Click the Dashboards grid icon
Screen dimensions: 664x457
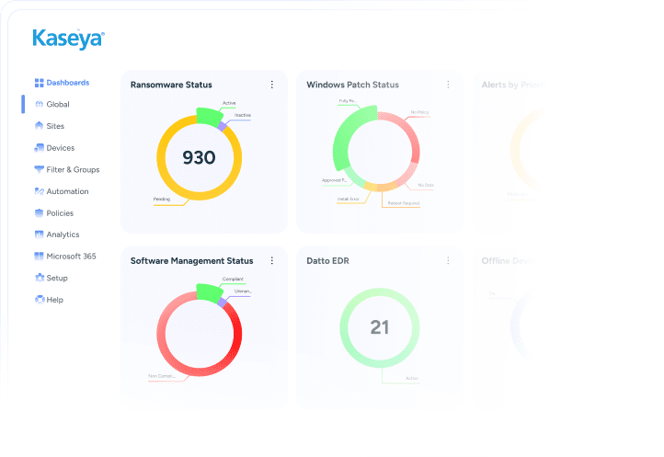[x=39, y=83]
